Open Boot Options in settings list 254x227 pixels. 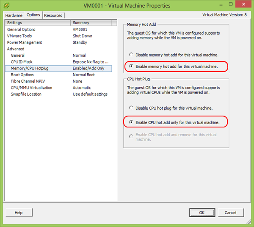[22, 75]
